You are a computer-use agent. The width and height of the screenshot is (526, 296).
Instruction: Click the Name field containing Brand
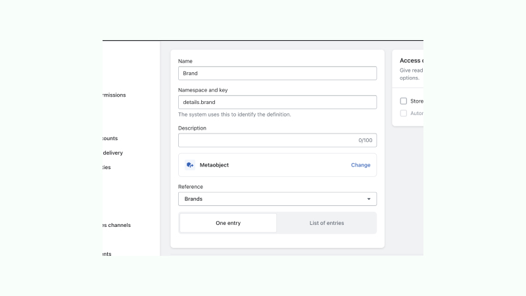(277, 73)
